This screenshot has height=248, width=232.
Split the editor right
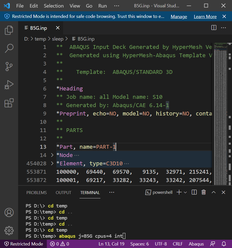(x=214, y=28)
